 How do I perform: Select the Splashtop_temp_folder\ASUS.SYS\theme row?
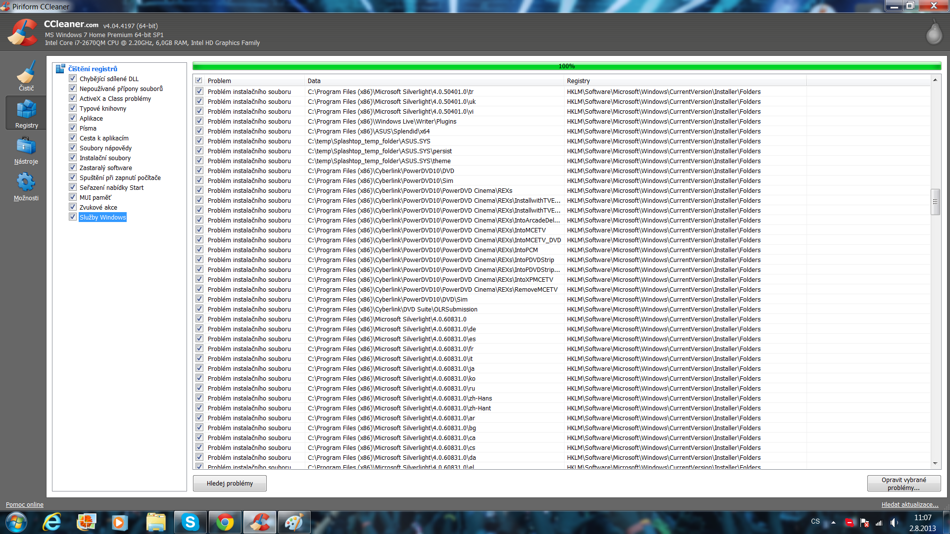coord(562,161)
